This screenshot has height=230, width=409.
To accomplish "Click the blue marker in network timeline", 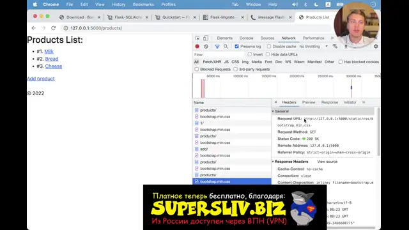I will tap(351, 88).
